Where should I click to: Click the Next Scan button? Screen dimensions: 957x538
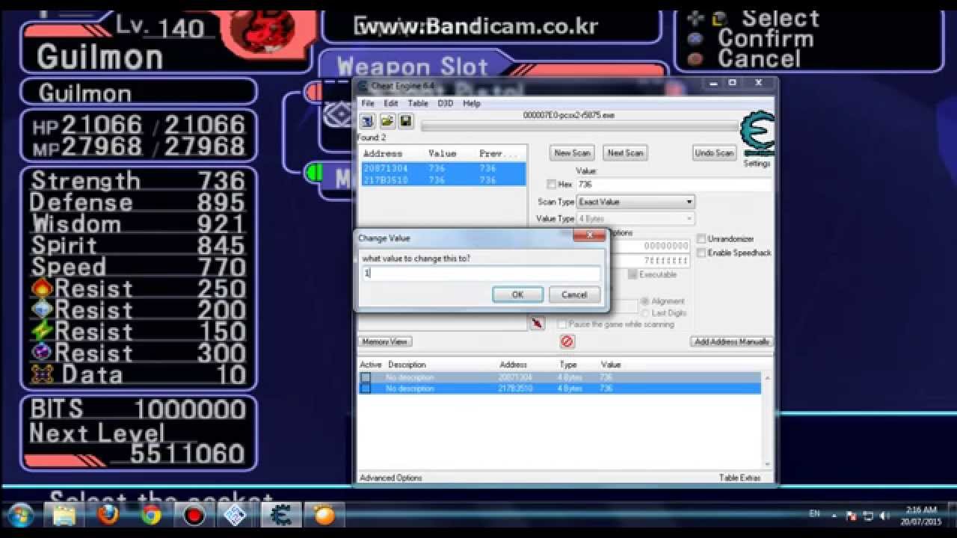coord(625,152)
